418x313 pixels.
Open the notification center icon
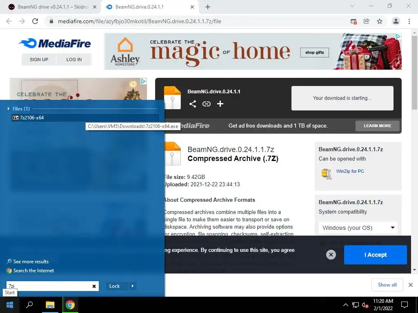(x=405, y=305)
